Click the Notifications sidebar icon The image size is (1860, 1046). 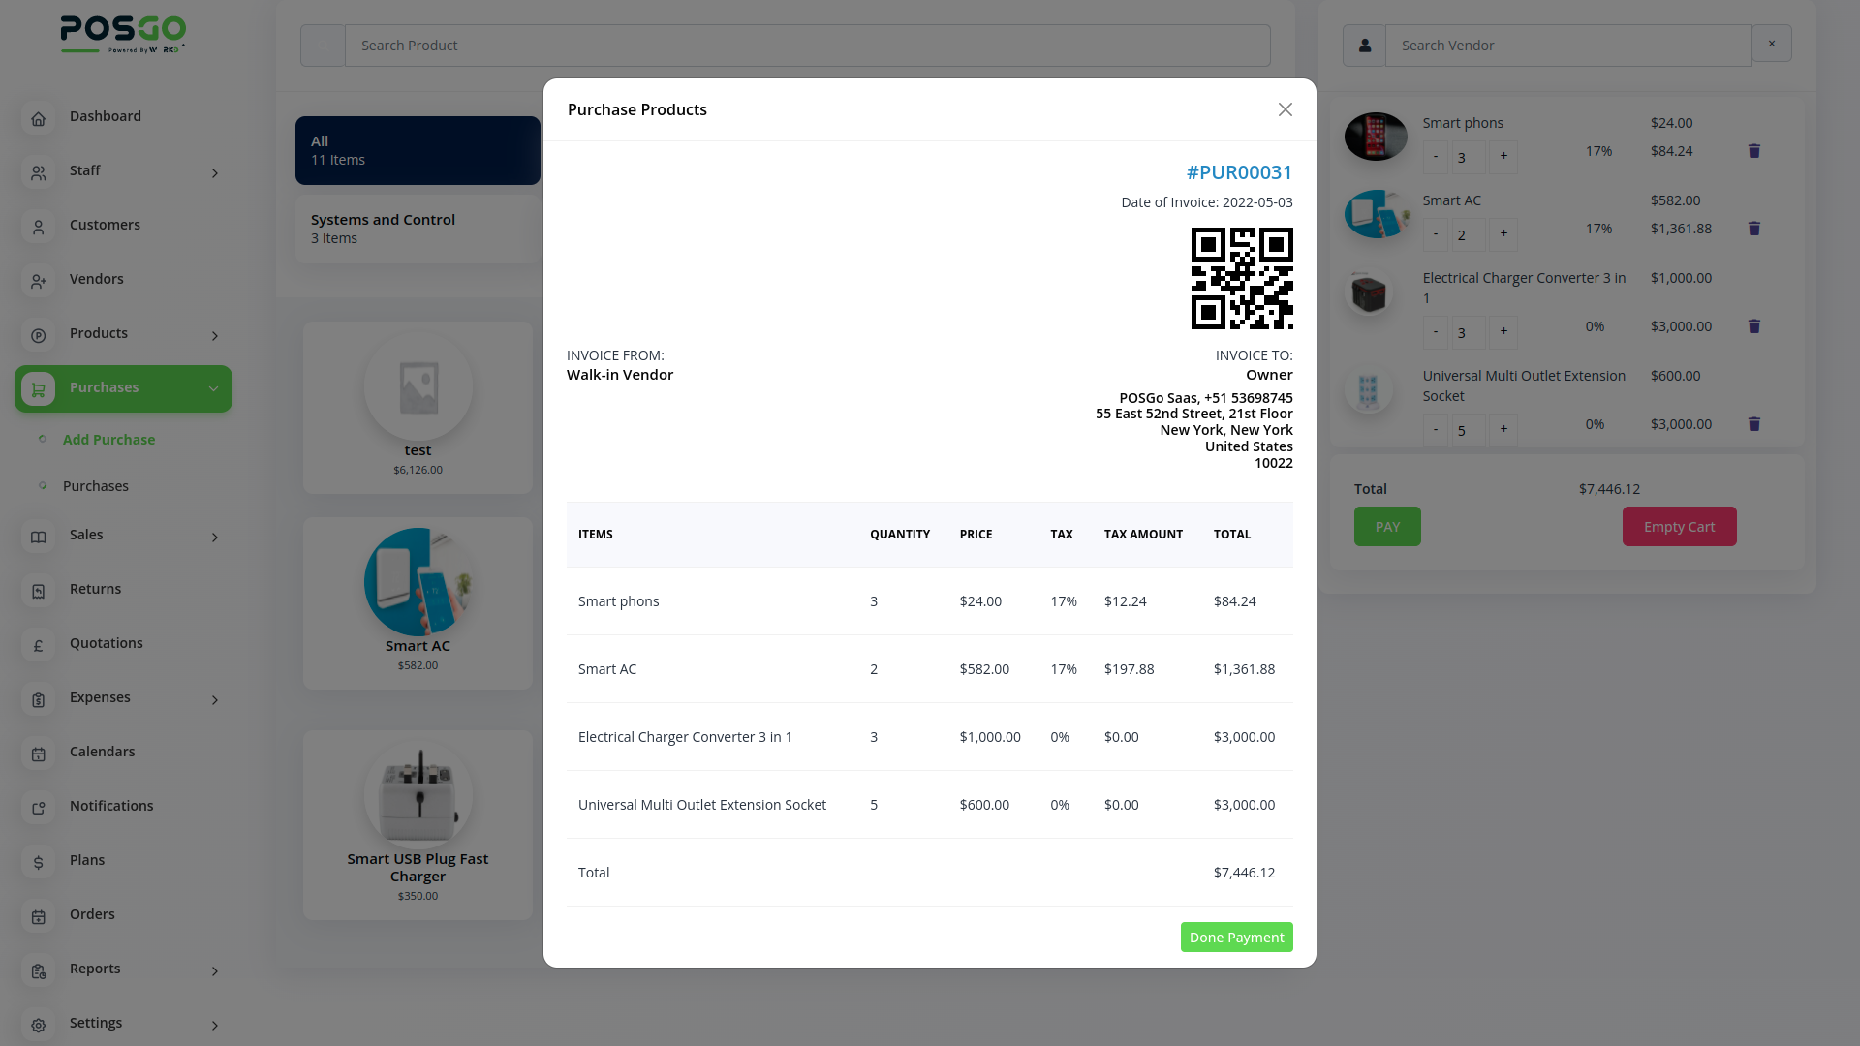[38, 808]
